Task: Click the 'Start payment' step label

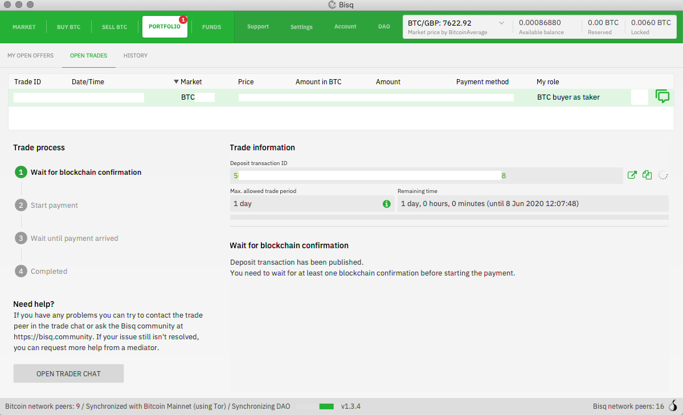Action: click(54, 205)
